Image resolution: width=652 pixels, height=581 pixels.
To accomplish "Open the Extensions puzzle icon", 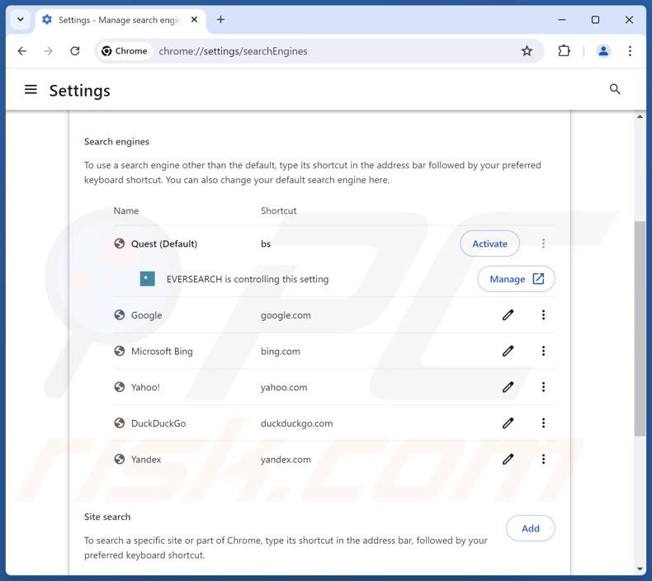I will coord(564,51).
